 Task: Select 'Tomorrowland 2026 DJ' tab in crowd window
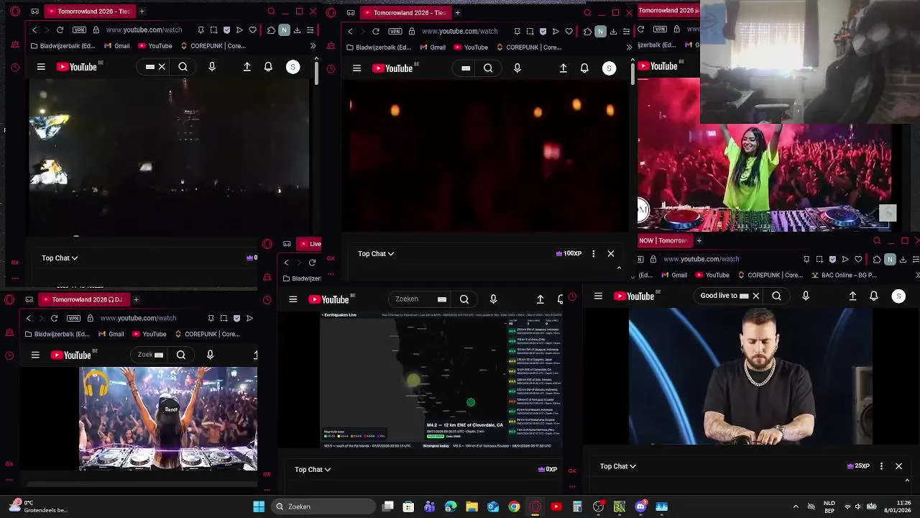(x=83, y=299)
